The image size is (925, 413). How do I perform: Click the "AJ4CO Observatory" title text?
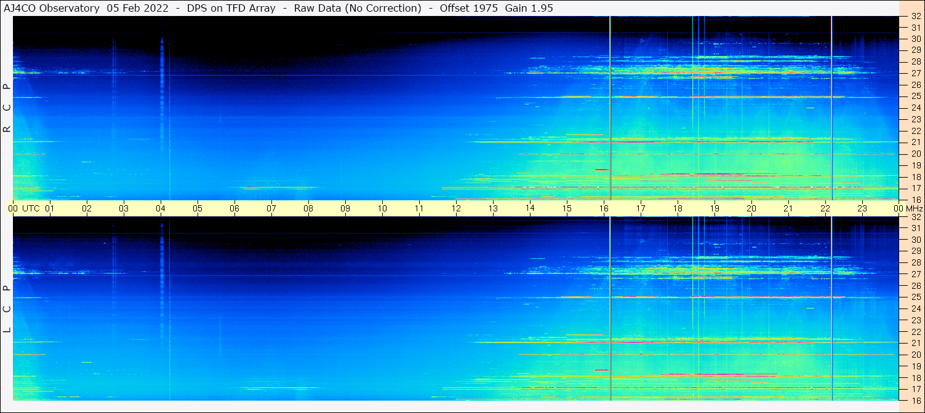pyautogui.click(x=52, y=9)
